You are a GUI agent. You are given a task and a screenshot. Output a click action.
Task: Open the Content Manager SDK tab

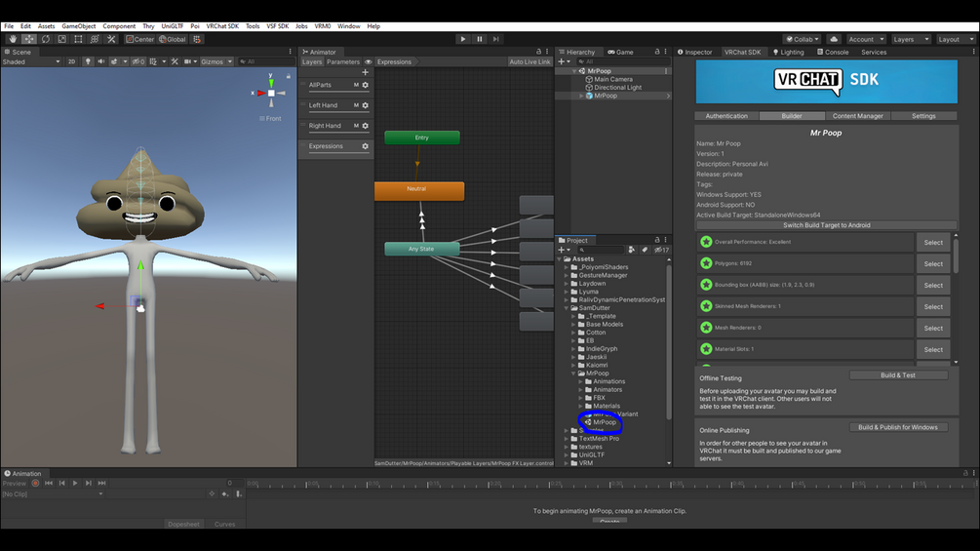click(857, 116)
